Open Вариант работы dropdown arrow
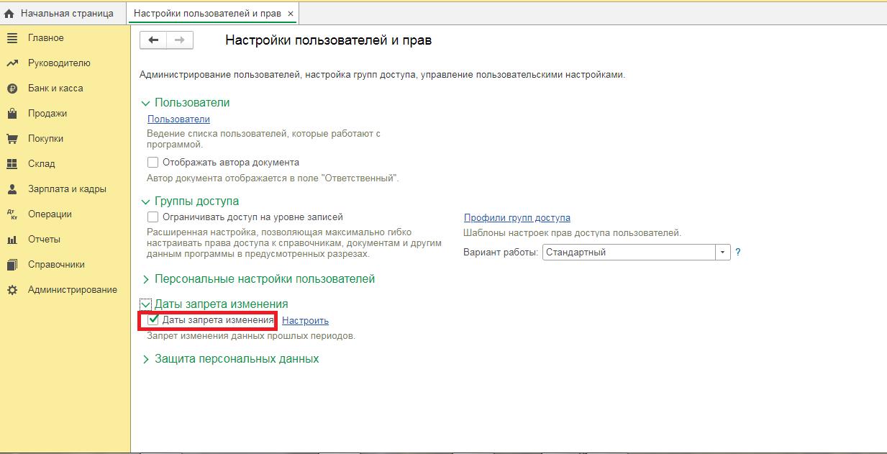The image size is (887, 454). click(723, 253)
